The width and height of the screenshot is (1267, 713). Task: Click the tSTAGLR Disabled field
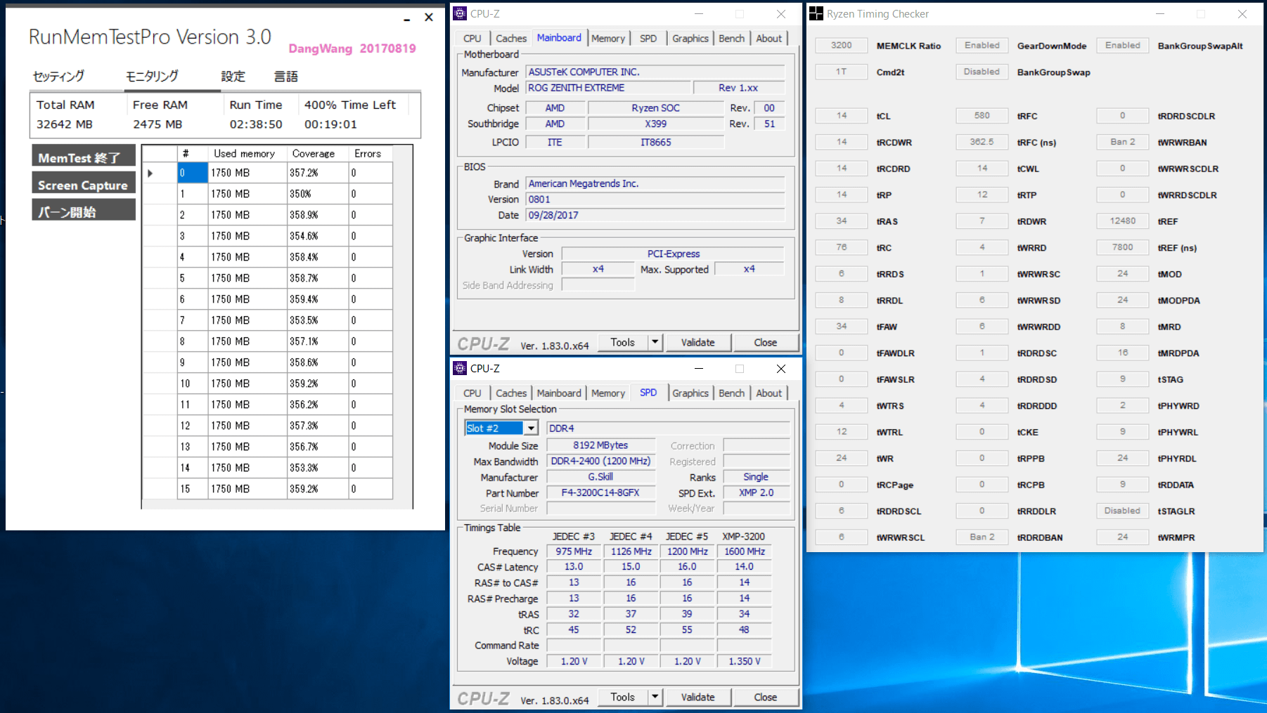tap(1122, 511)
